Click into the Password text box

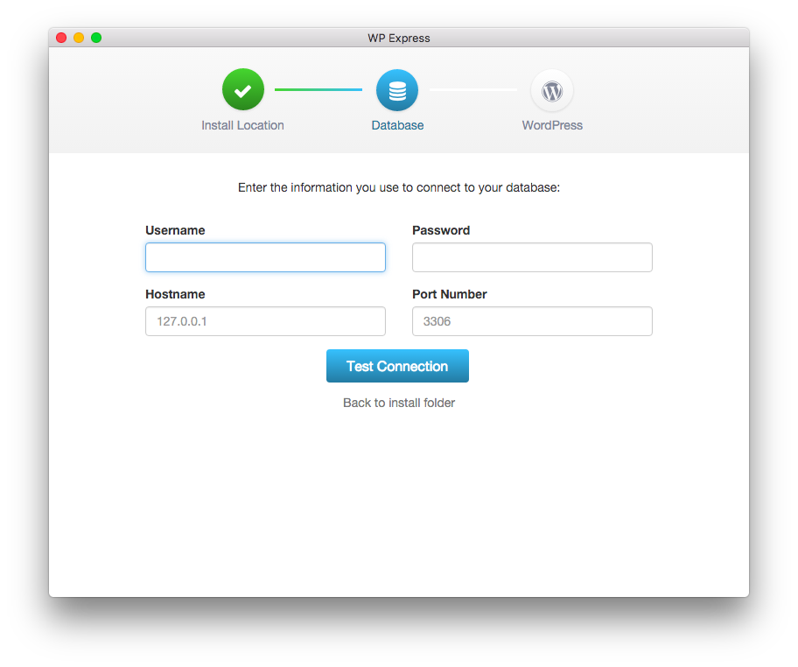coord(532,257)
